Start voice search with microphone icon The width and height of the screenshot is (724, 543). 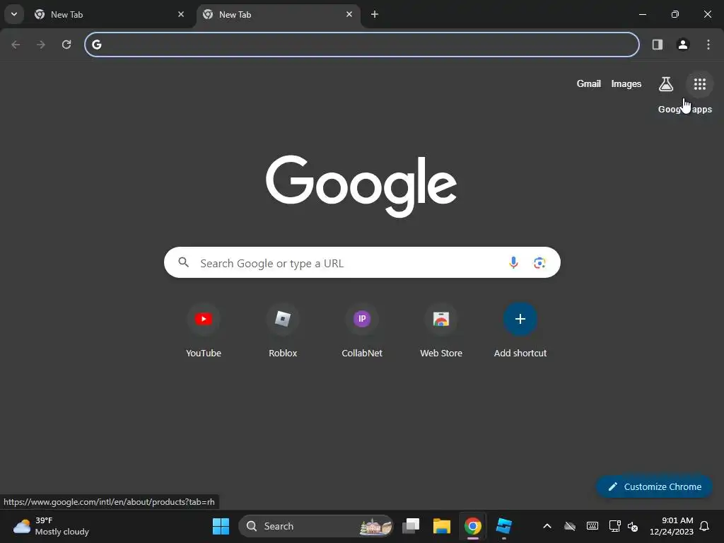pos(513,263)
